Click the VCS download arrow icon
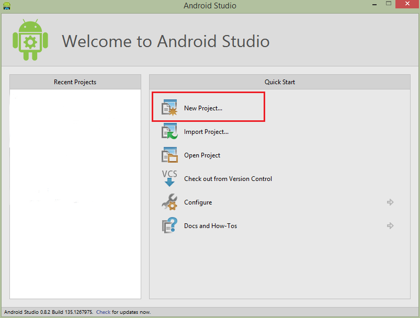Image resolution: width=420 pixels, height=318 pixels. tap(169, 178)
